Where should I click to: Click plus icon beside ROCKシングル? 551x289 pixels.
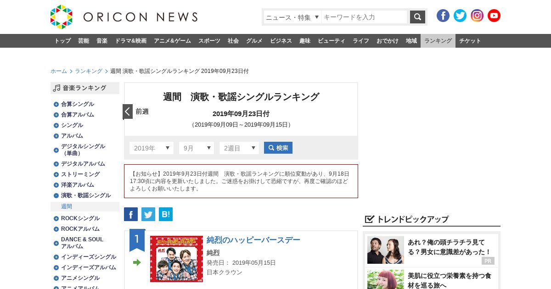56,218
